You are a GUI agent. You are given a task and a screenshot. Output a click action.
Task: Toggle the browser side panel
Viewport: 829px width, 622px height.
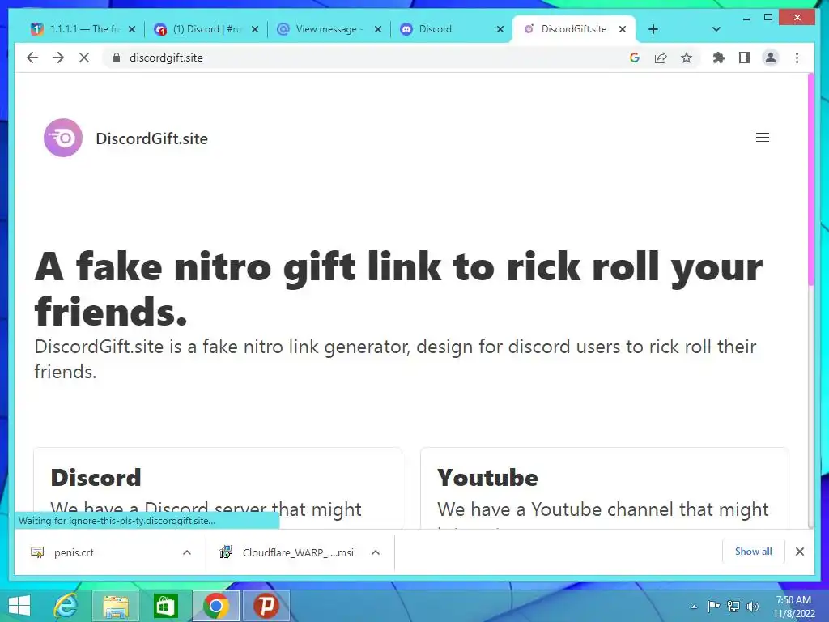[x=745, y=58]
